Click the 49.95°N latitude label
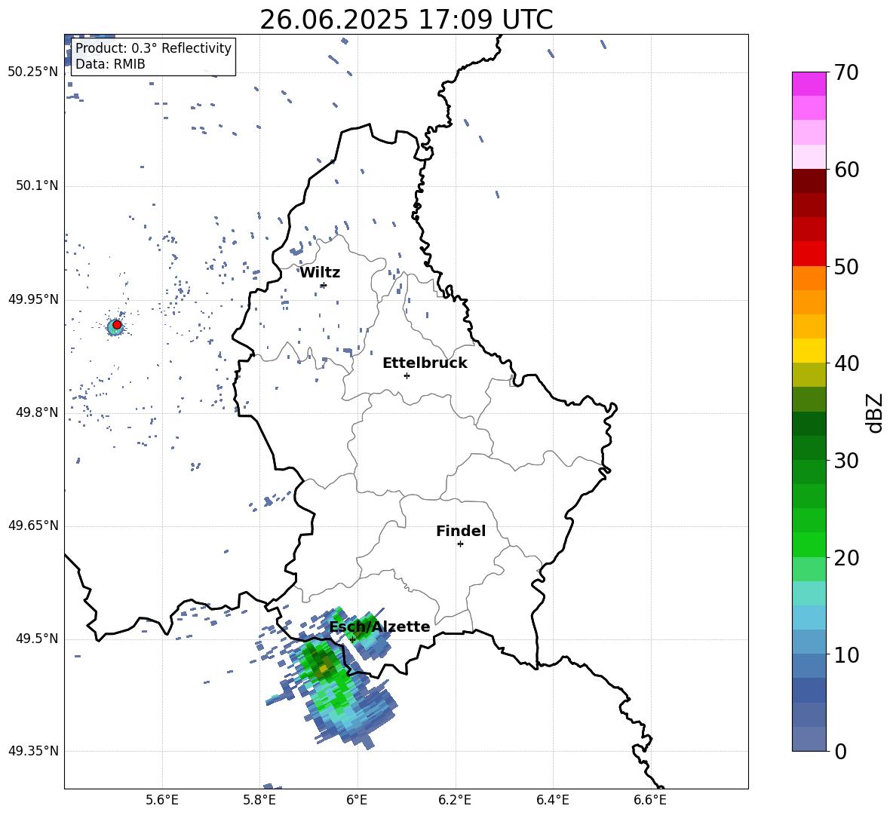This screenshot has width=893, height=815. pos(32,299)
